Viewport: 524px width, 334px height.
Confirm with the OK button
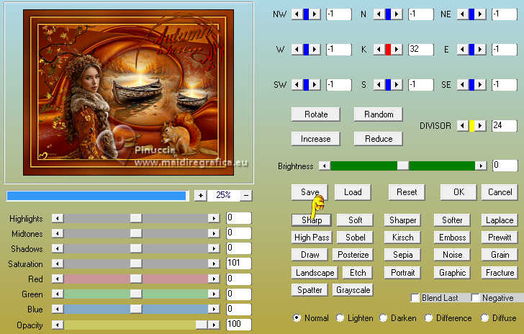coord(458,192)
